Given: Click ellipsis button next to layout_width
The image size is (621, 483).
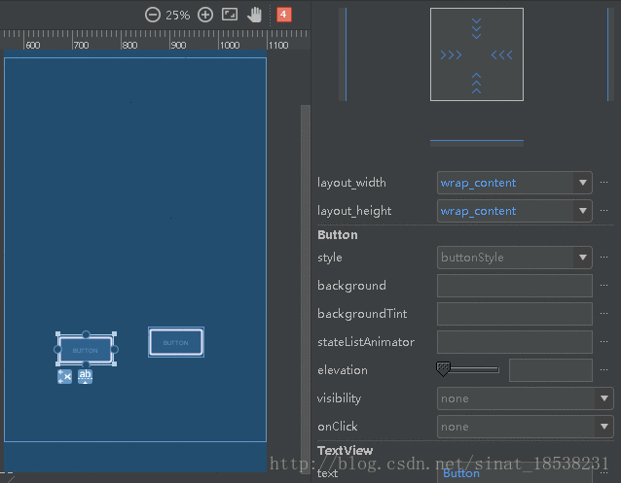Looking at the screenshot, I should tap(603, 183).
